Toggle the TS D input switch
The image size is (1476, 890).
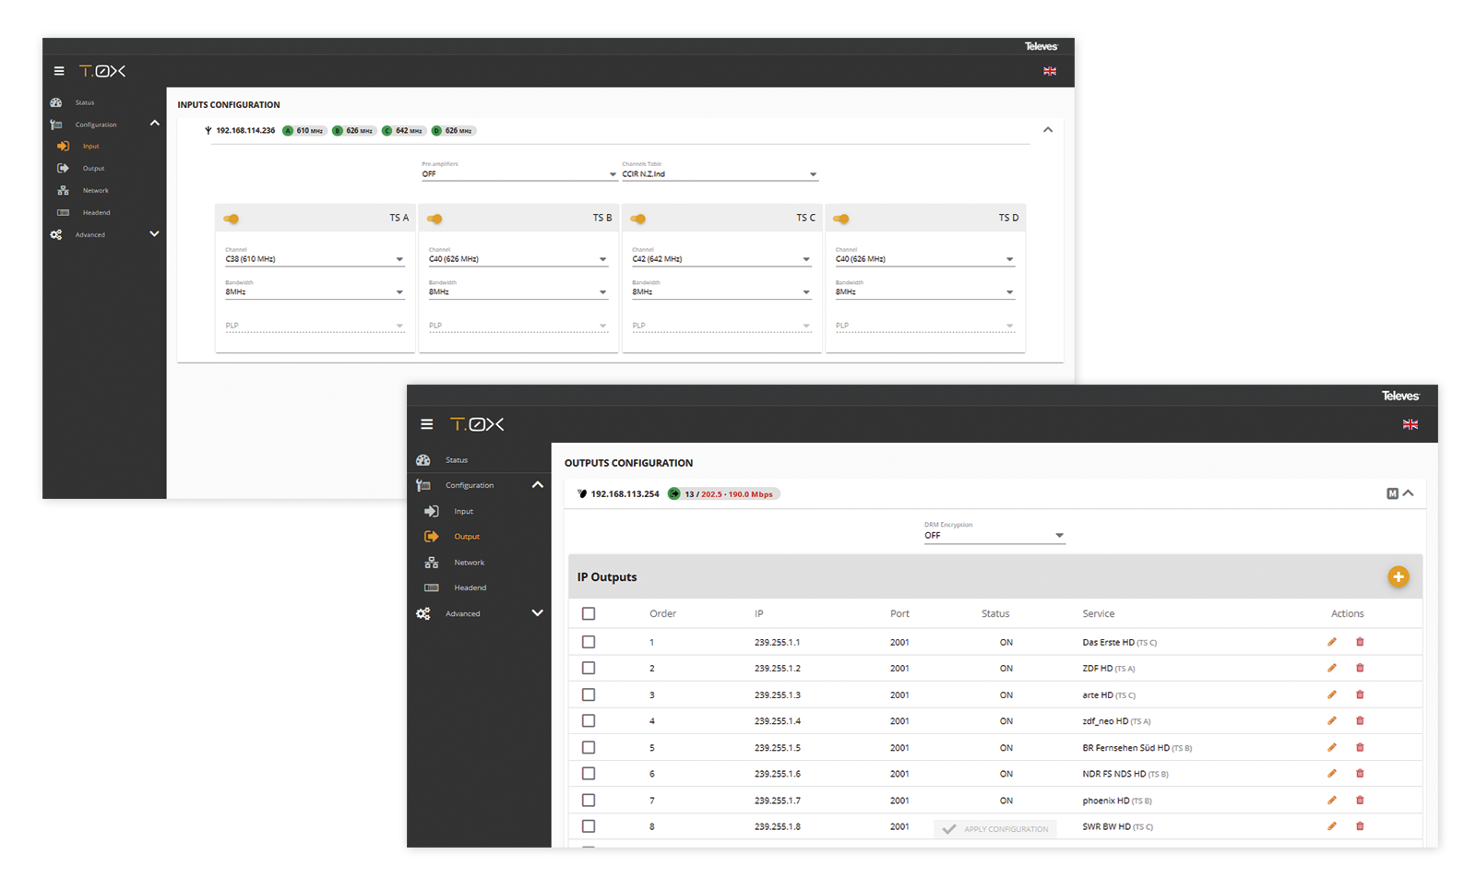point(840,219)
